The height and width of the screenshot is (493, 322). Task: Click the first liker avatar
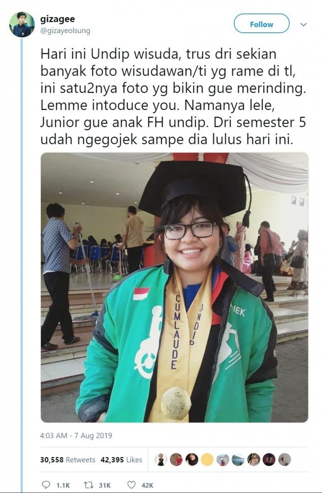coord(161,459)
